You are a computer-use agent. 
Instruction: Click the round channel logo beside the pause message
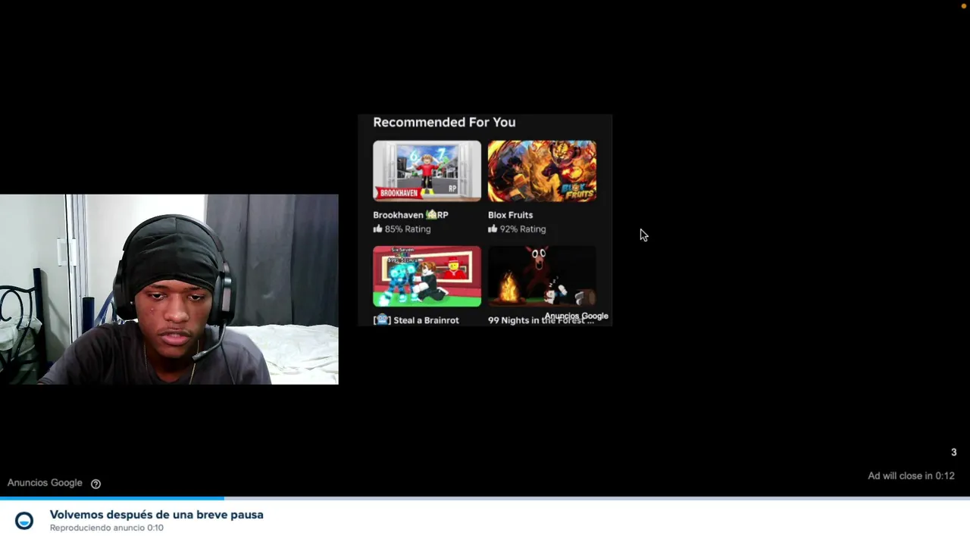(24, 521)
